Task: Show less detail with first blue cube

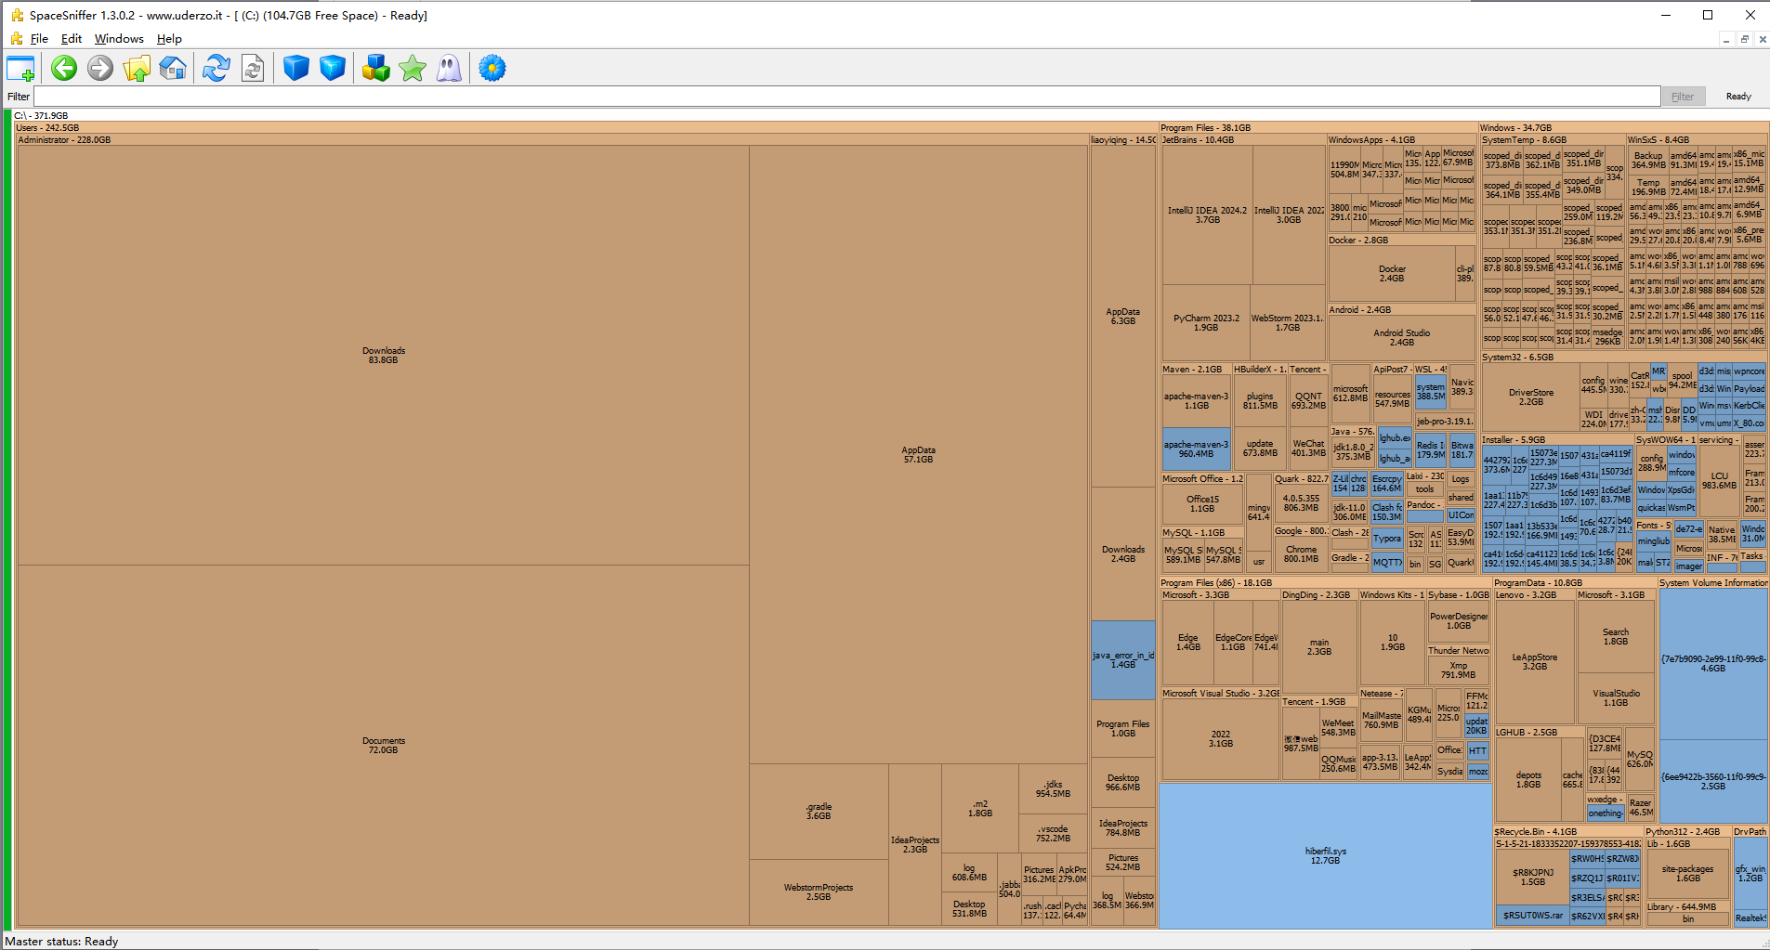Action: (x=295, y=69)
